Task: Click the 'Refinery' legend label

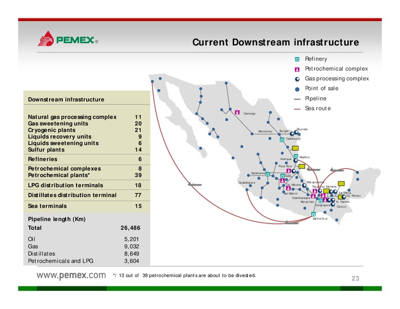Action: tap(316, 59)
